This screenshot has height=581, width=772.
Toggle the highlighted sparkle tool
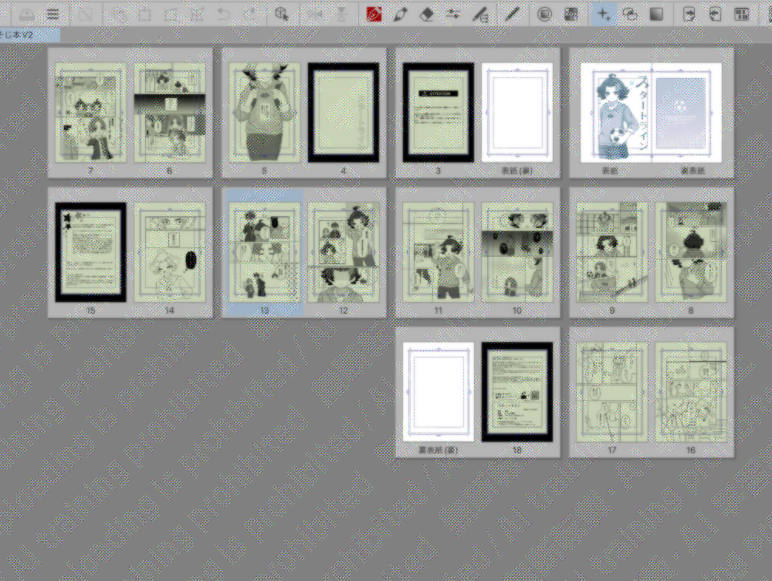pos(604,14)
